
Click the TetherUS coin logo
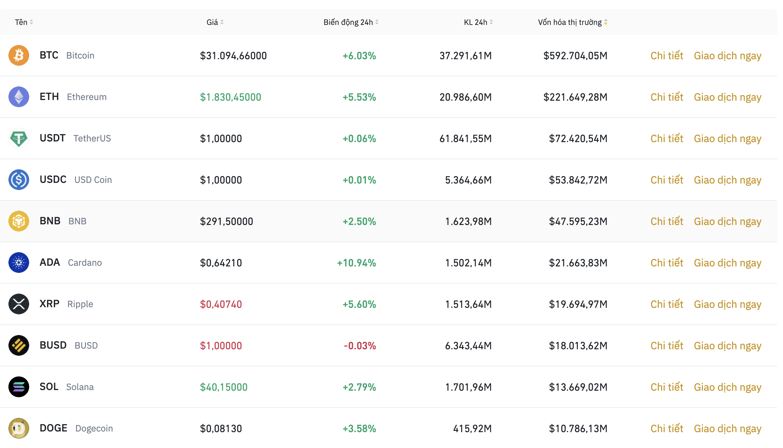(x=19, y=138)
